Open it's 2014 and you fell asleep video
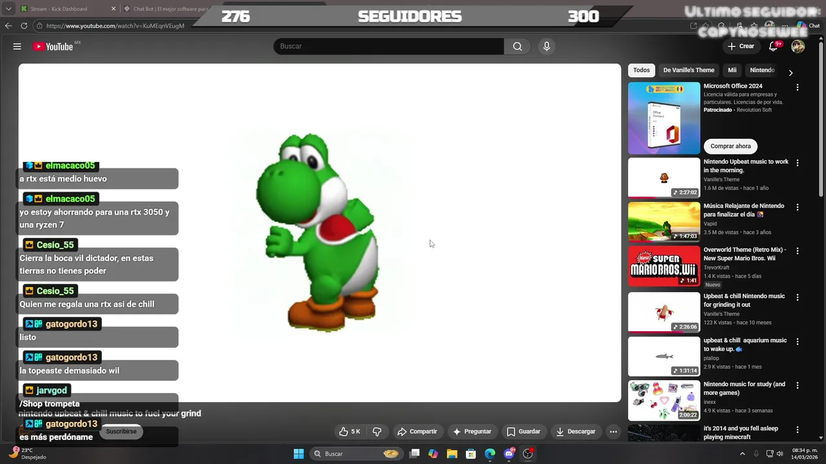 [741, 432]
